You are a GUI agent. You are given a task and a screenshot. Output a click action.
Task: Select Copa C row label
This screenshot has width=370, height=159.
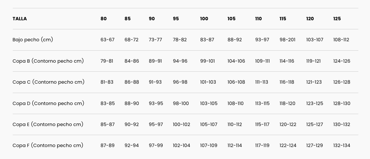48,82
